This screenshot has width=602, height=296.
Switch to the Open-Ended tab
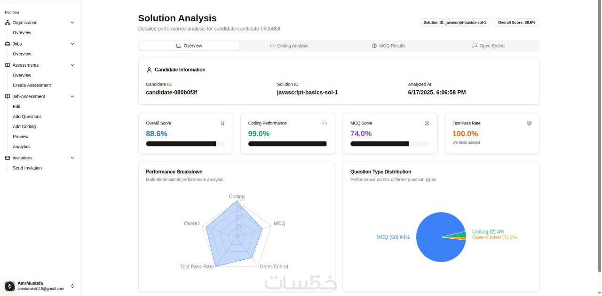click(x=488, y=46)
